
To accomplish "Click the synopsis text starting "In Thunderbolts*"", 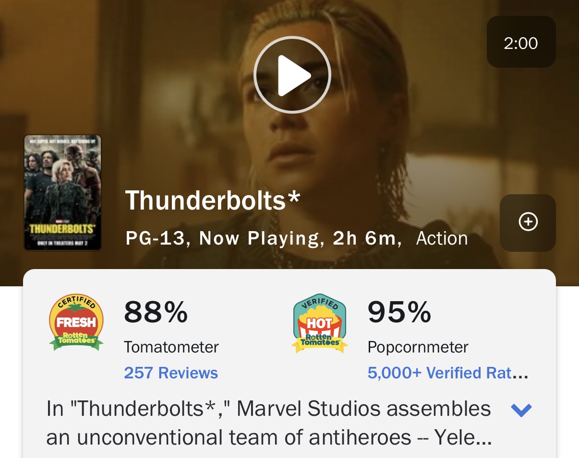I will click(x=269, y=423).
